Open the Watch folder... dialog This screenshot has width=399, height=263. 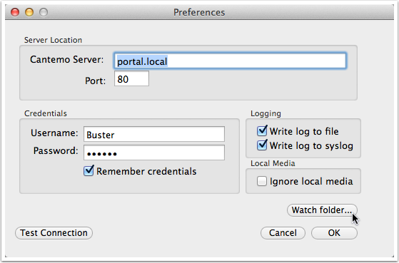coord(322,210)
